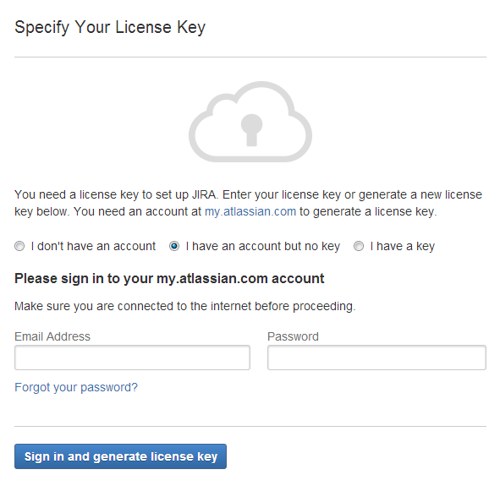Click the "Password" field label
500x486 pixels.
tap(293, 336)
